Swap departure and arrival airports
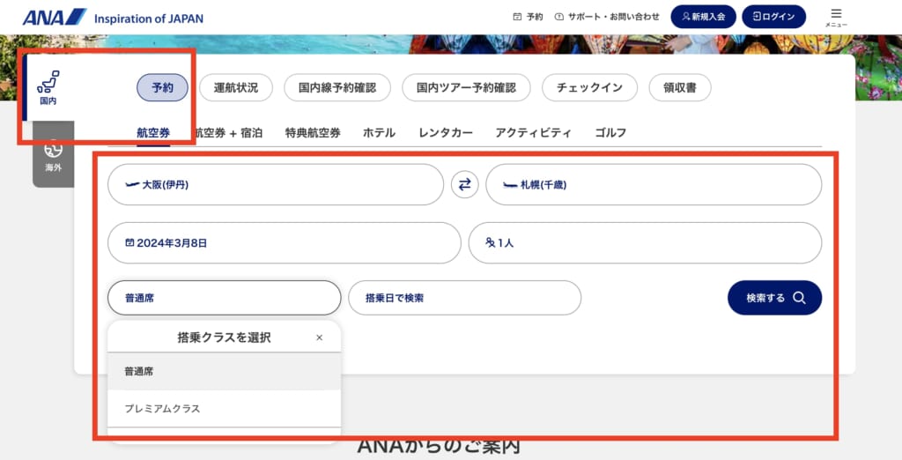The height and width of the screenshot is (460, 902). point(465,184)
